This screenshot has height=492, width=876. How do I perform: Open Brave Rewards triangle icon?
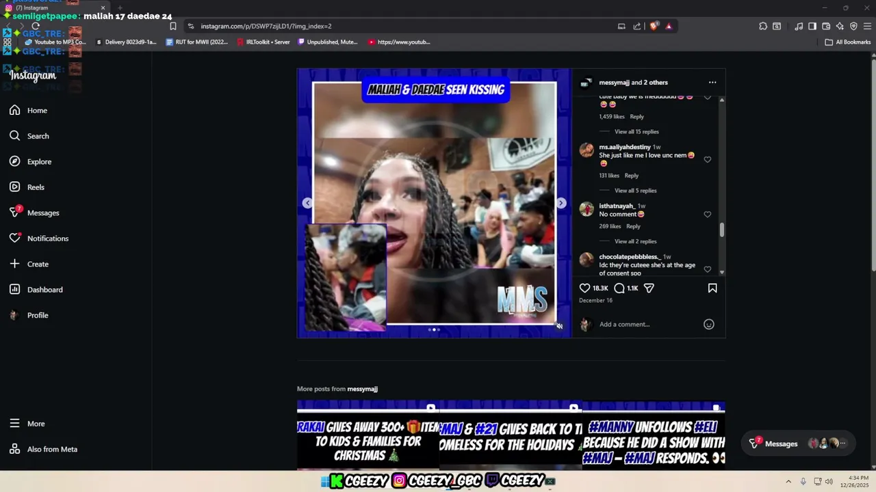[669, 26]
